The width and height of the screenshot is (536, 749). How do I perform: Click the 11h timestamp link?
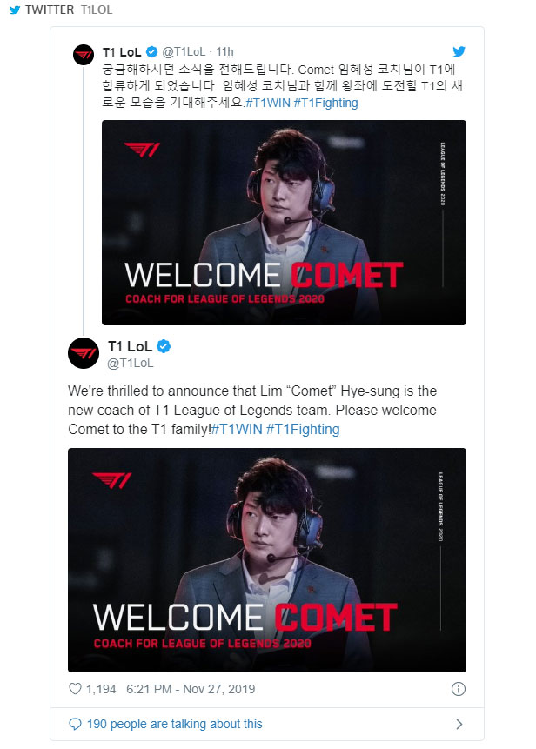[225, 51]
